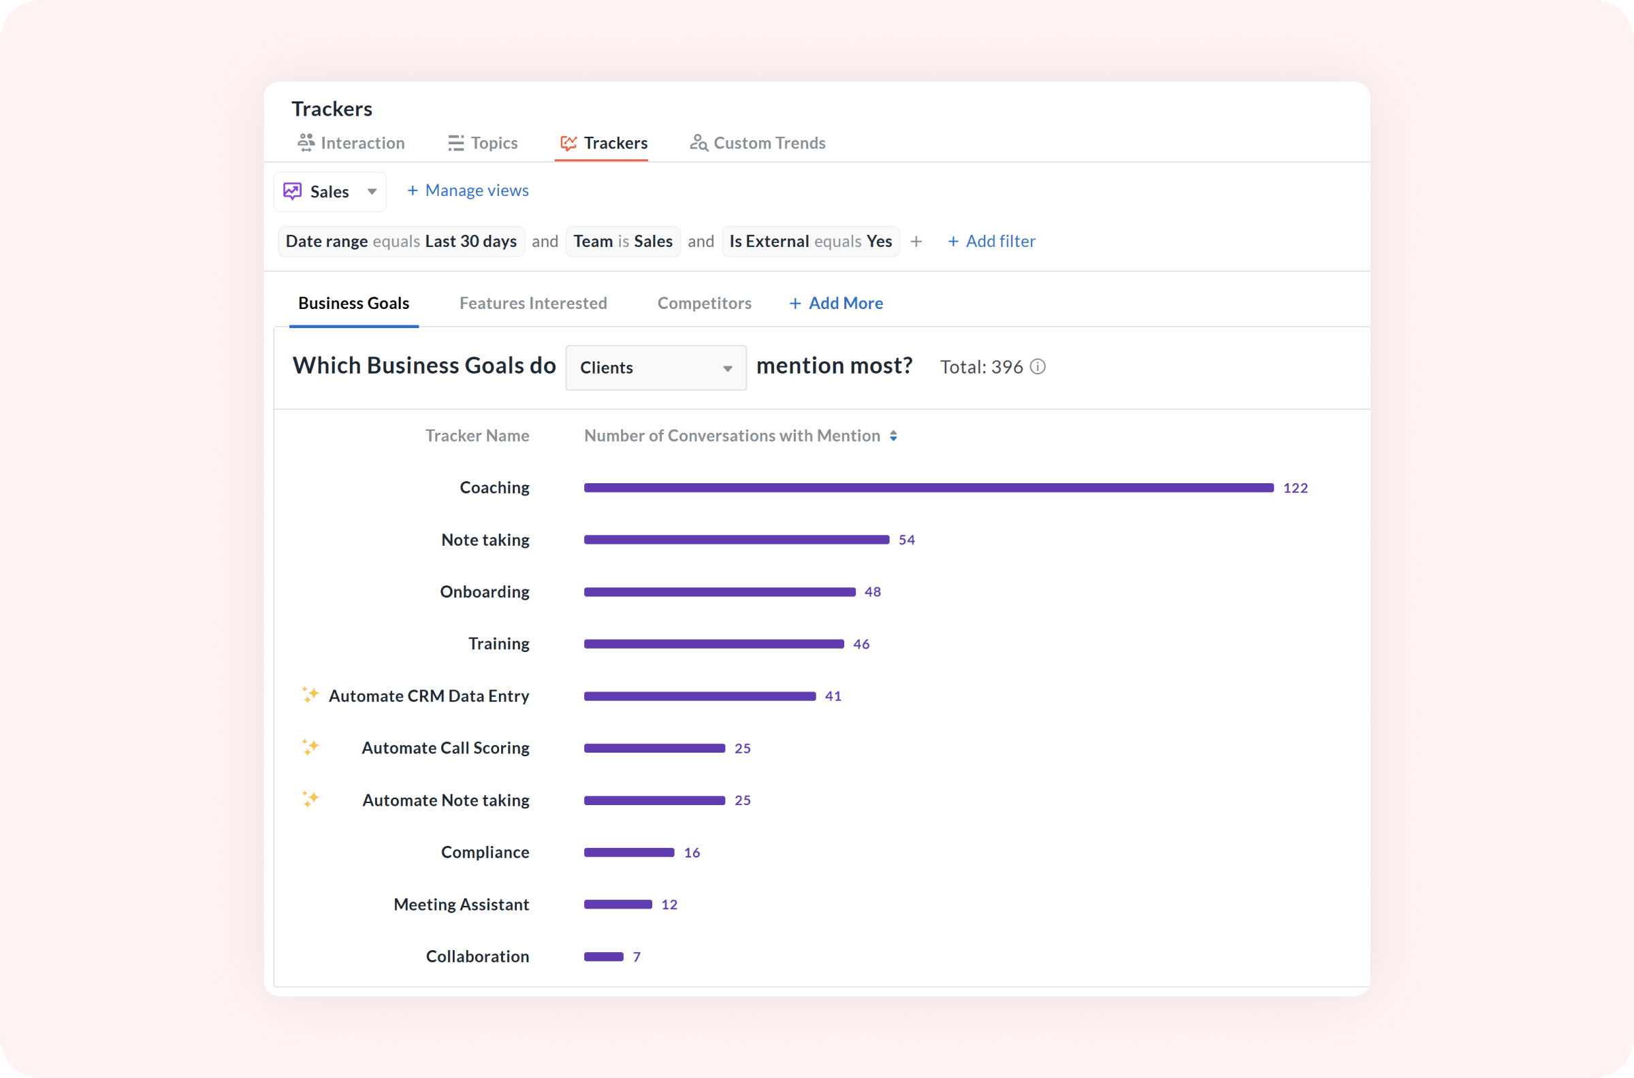This screenshot has width=1634, height=1078.
Task: Toggle sort on Number of Conversations column
Action: pos(893,436)
